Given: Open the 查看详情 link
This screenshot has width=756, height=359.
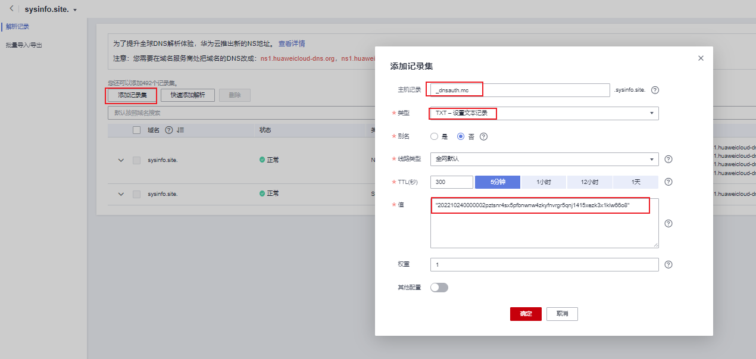Looking at the screenshot, I should (x=293, y=43).
